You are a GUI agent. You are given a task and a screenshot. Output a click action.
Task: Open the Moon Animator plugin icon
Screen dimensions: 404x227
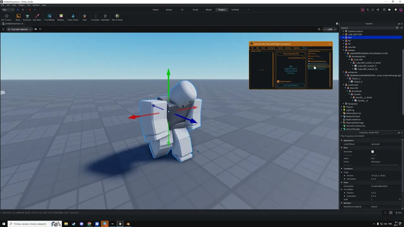pyautogui.click(x=18, y=17)
